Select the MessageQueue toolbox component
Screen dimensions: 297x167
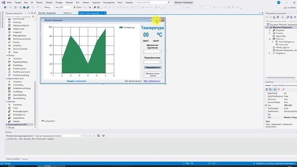pos(19,36)
